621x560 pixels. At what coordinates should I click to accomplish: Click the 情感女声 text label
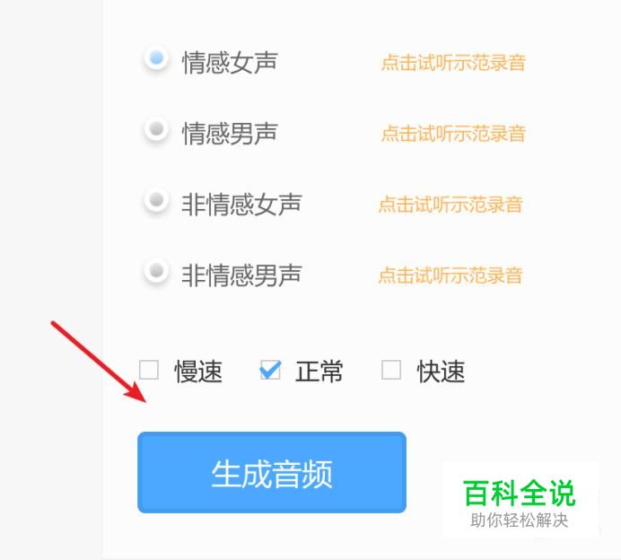pos(230,63)
